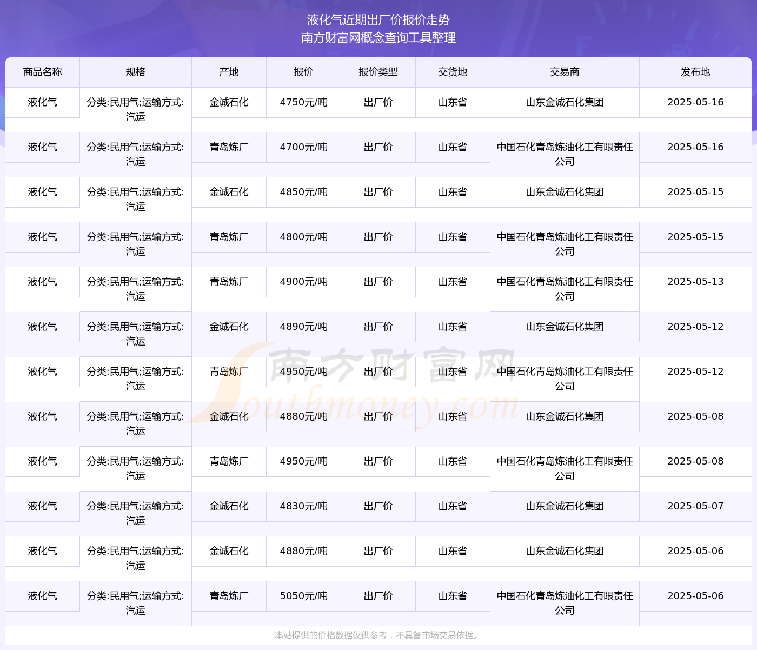This screenshot has height=650, width=757.
Task: Click the 商品名称 column header
Action: click(x=43, y=72)
